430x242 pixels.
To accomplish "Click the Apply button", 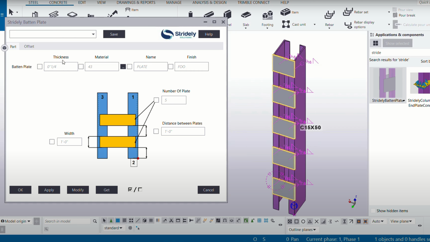I will (x=49, y=190).
